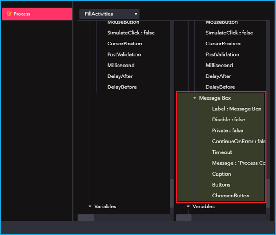
Task: Select CursorPosition in right pane
Action: (223, 44)
